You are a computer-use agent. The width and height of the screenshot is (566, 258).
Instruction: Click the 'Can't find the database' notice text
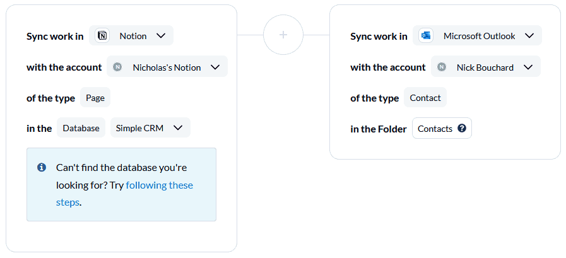point(124,185)
